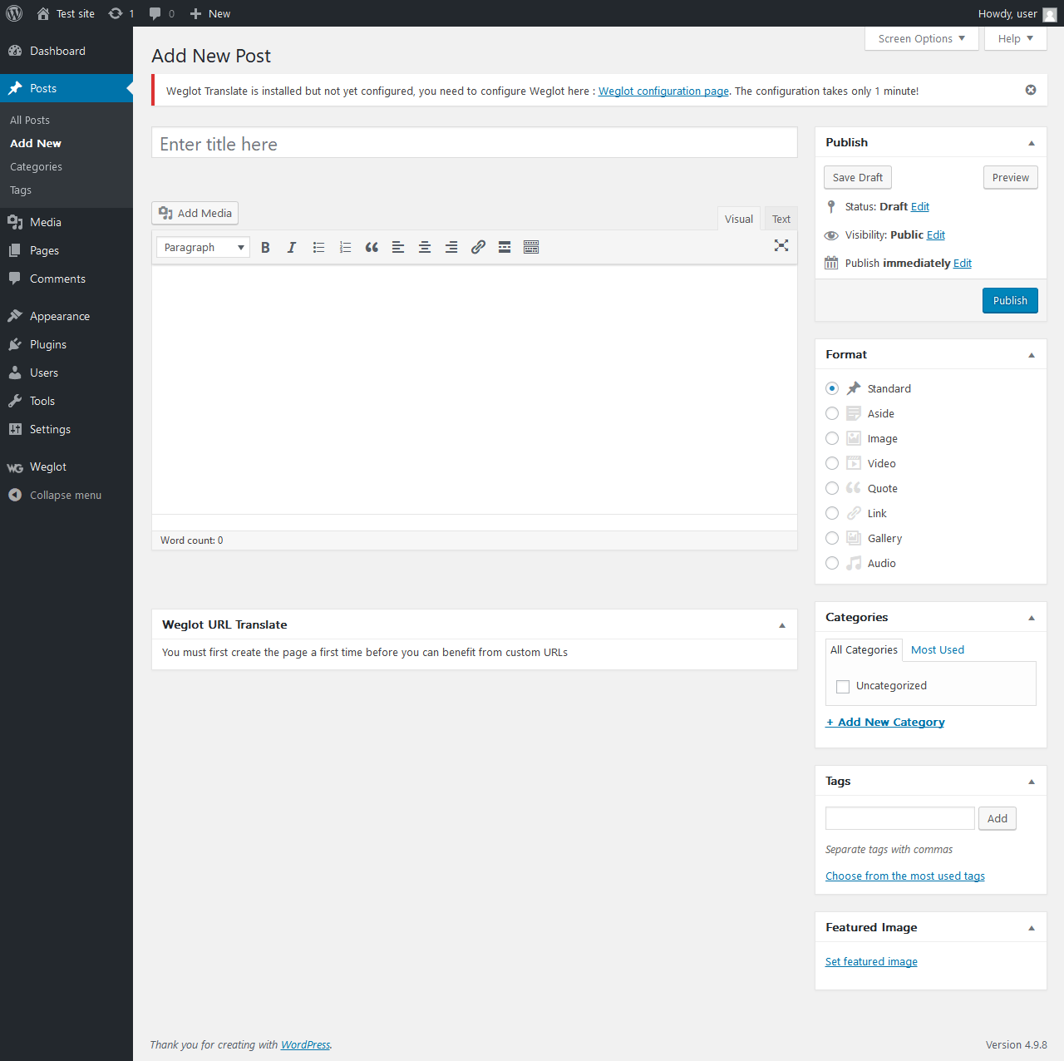1064x1061 pixels.
Task: Collapse the Weglot URL Translate box
Action: pyautogui.click(x=782, y=625)
